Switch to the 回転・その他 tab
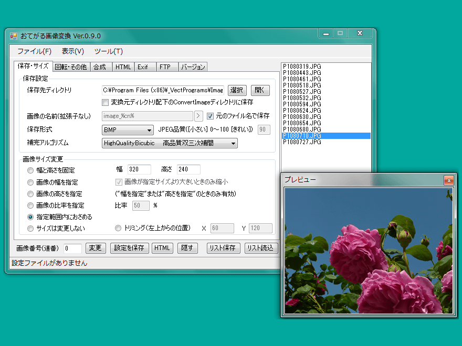The width and height of the screenshot is (462, 346). click(71, 67)
